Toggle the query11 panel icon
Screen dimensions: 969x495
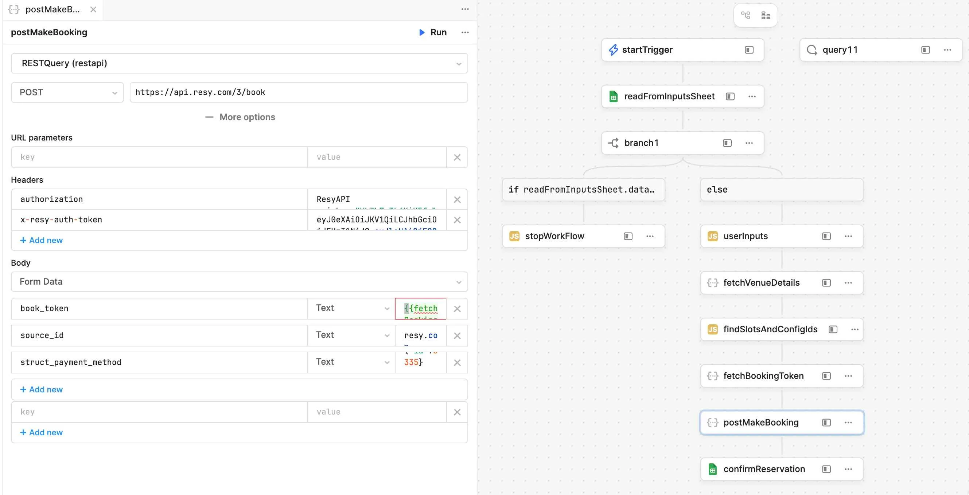pos(925,49)
